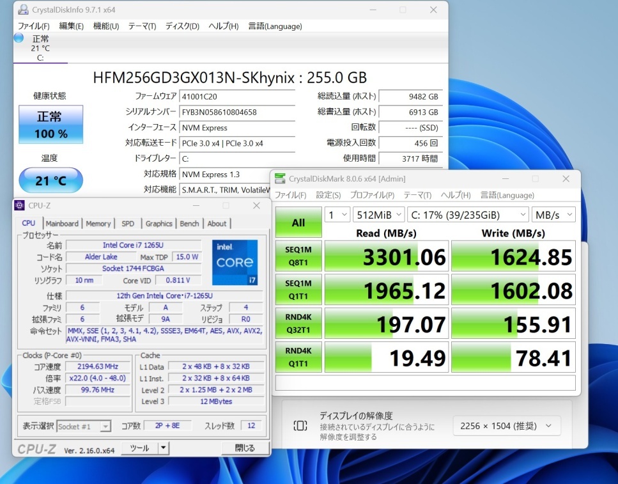Open the 機能(U) menu in CrystalDiskInfo

click(x=106, y=26)
